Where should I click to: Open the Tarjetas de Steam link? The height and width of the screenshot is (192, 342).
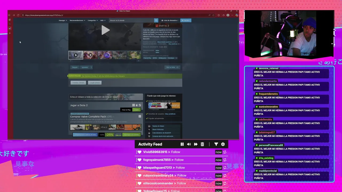158,126
